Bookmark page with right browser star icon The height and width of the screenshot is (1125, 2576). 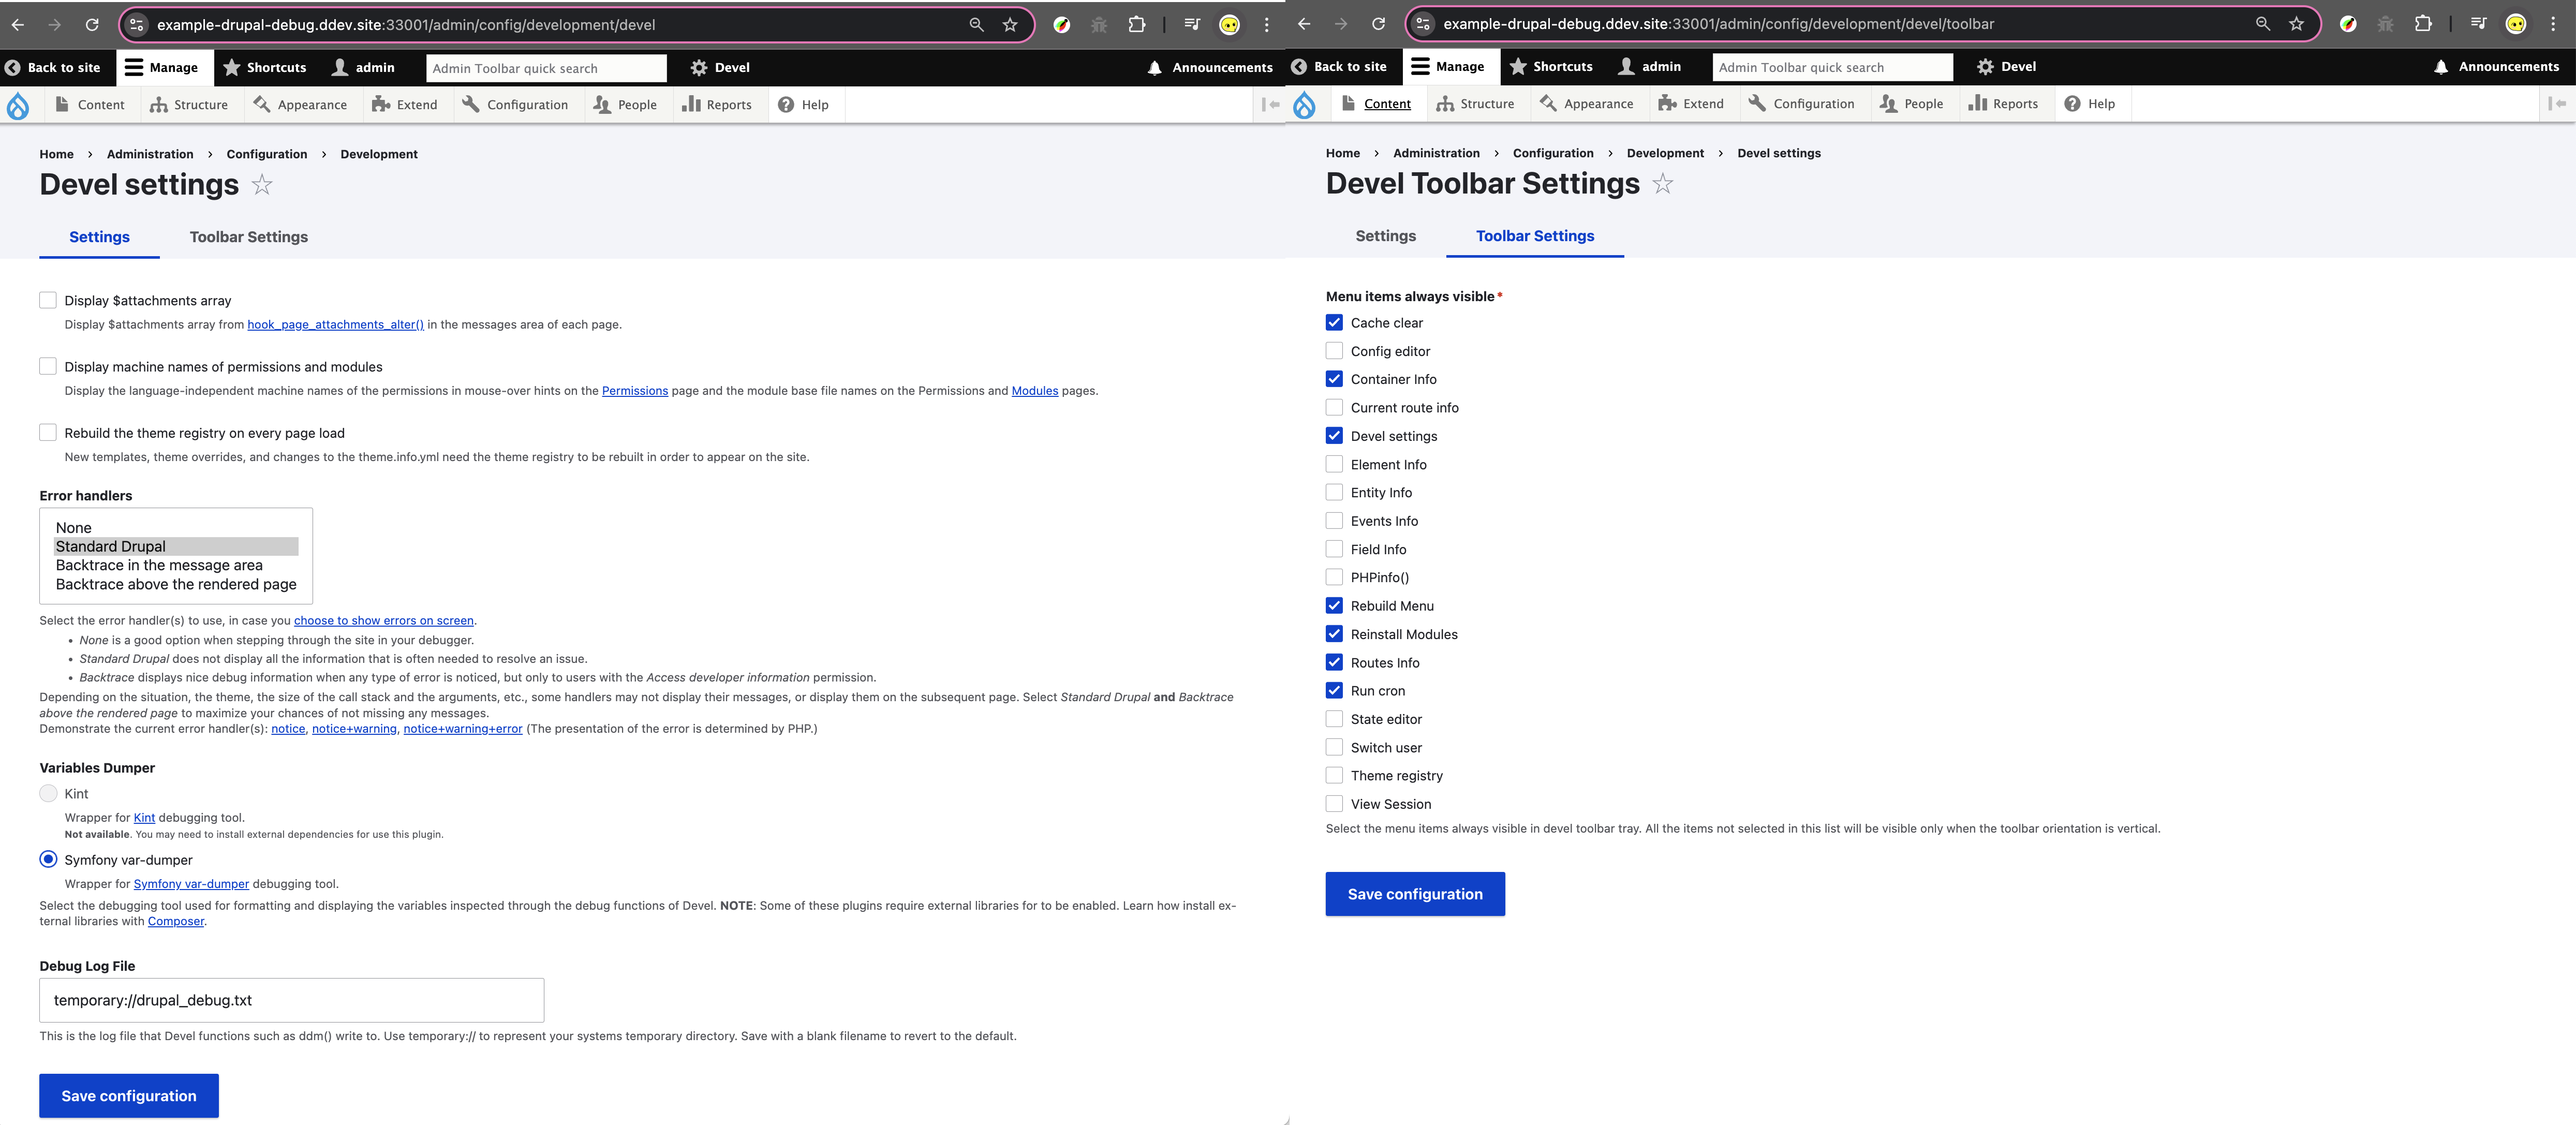click(x=2296, y=24)
